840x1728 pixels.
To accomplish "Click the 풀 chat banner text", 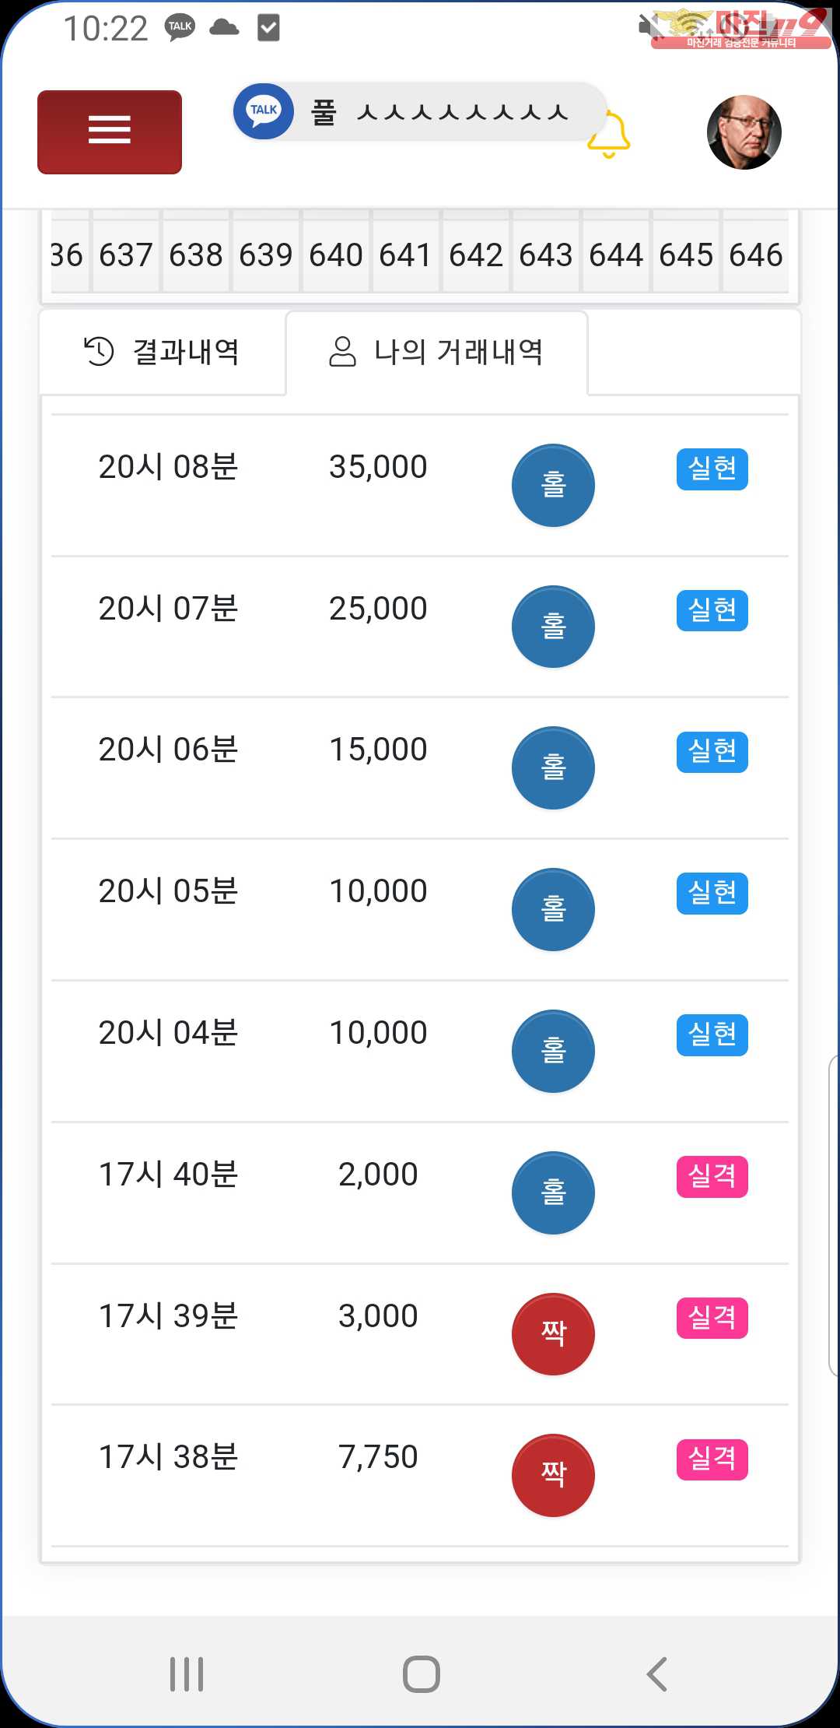I will point(440,113).
